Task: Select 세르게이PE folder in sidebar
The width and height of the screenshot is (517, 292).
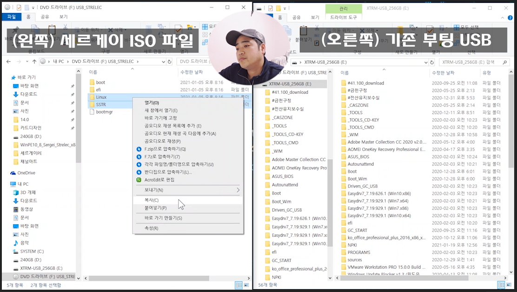Action: pos(31,153)
